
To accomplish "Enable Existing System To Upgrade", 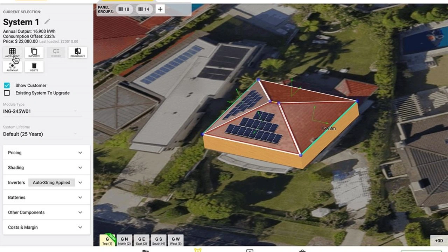I will (x=6, y=93).
